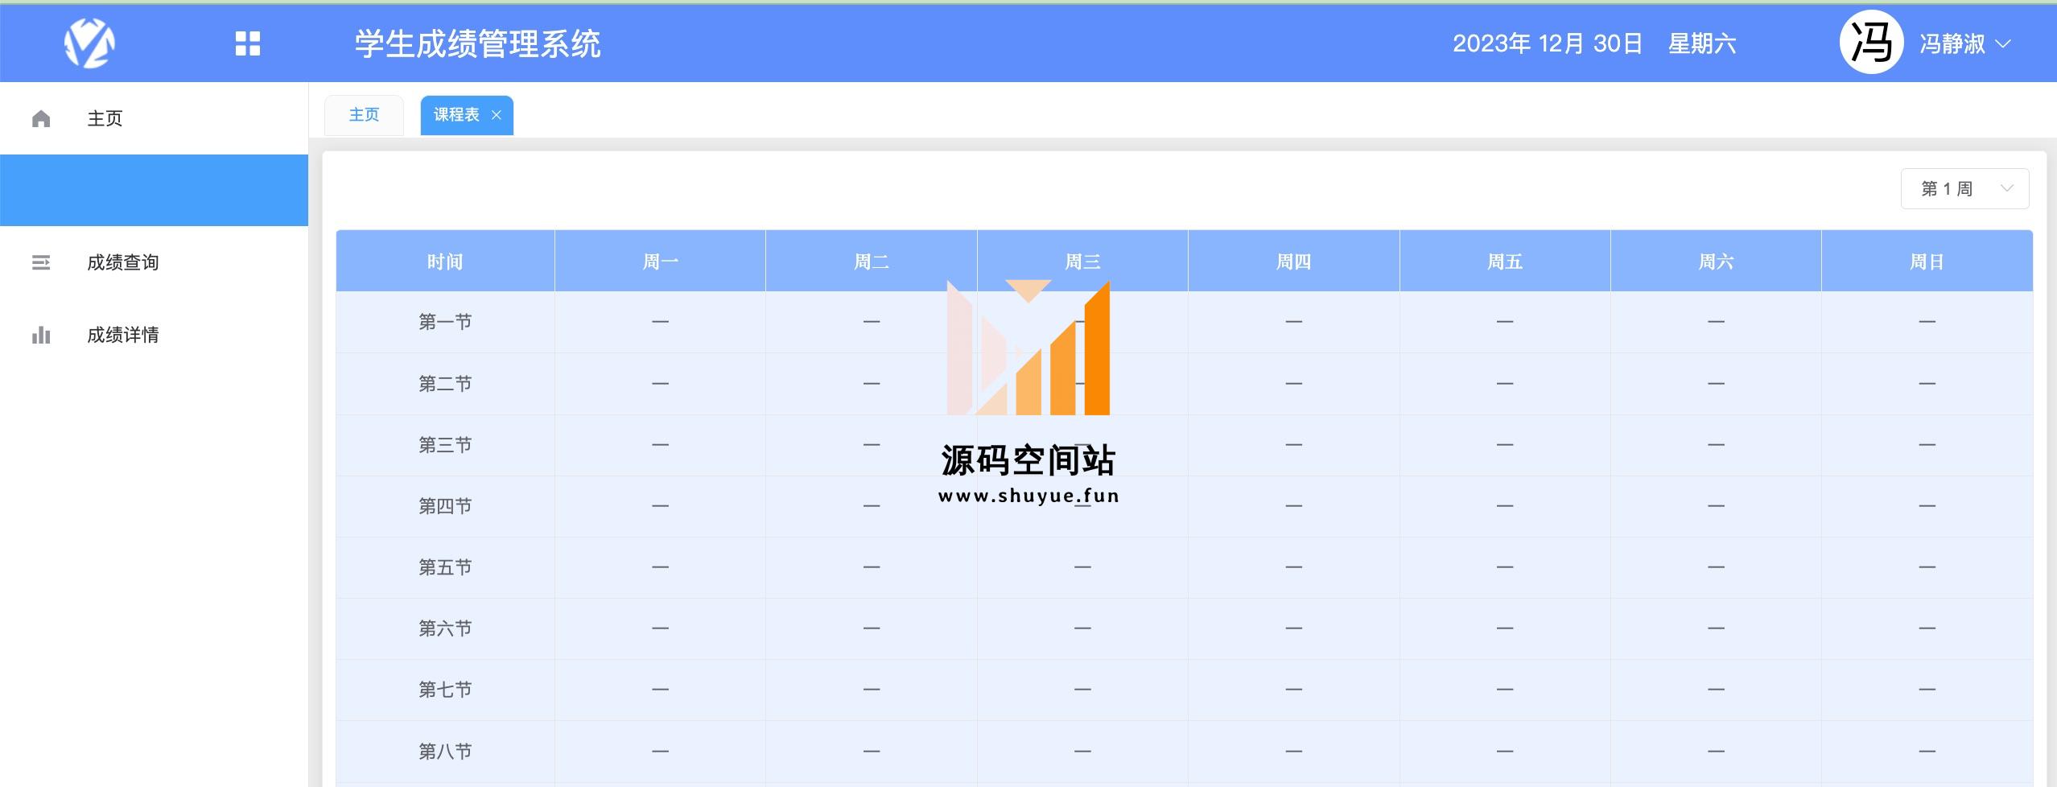Viewport: 2057px width, 787px height.
Task: Click the system logo in the header
Action: click(x=89, y=43)
